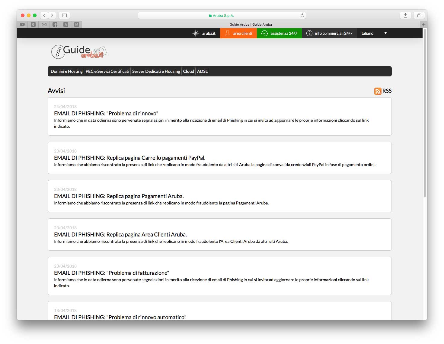Screen dimensions: 444x344
Task: Open the Safari share menu
Action: 405,15
